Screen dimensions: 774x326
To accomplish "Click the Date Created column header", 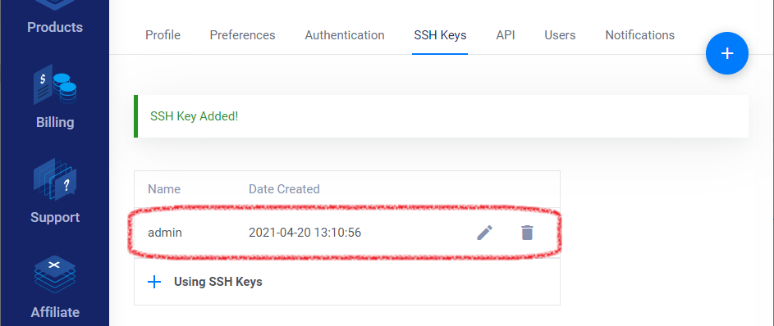I will click(x=284, y=189).
